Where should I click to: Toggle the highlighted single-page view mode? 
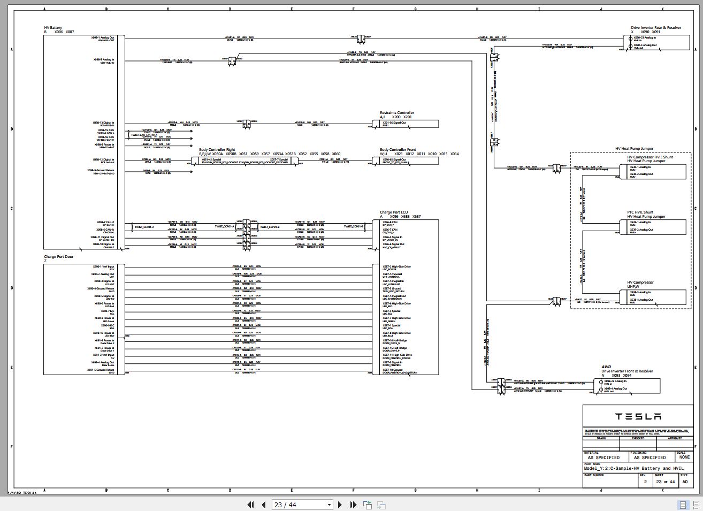click(x=683, y=504)
